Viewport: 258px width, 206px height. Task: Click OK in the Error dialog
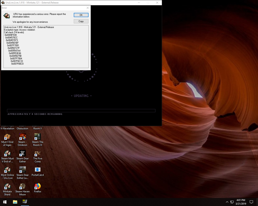(81, 15)
